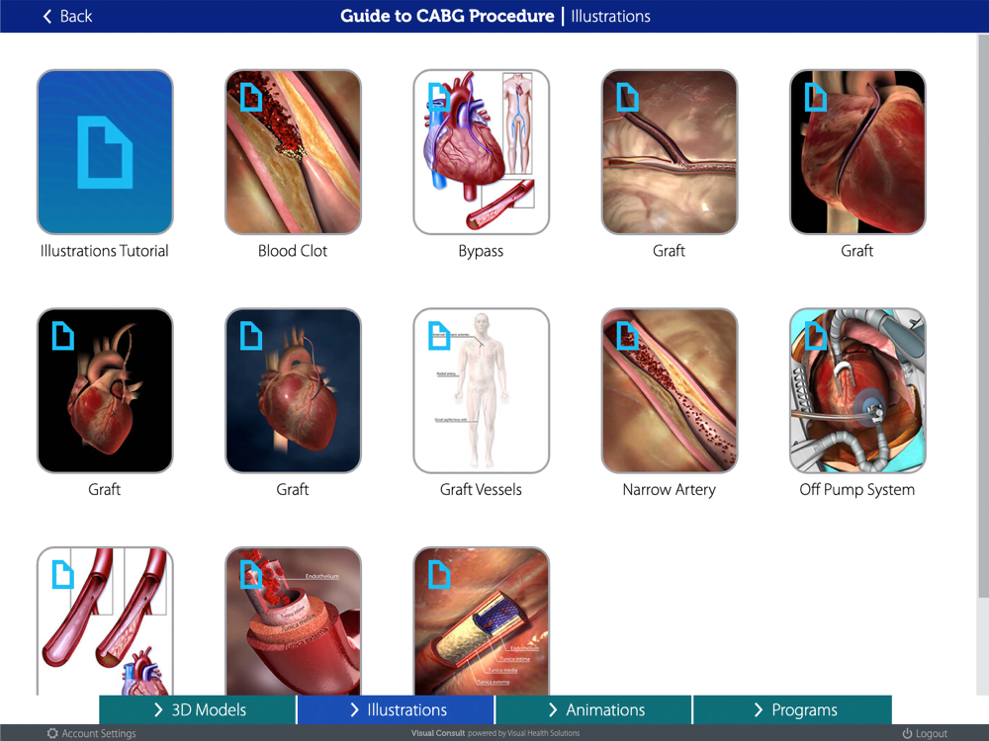The width and height of the screenshot is (989, 741).
Task: Click the document icon on Blood Clot
Action: click(x=250, y=97)
